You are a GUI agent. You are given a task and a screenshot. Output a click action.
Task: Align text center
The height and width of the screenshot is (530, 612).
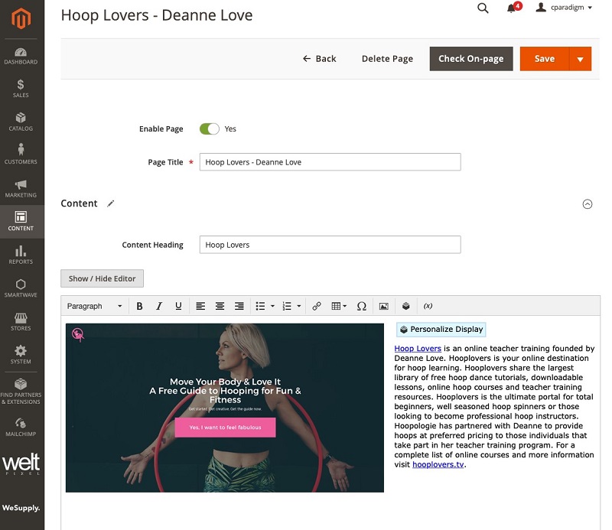(x=220, y=306)
